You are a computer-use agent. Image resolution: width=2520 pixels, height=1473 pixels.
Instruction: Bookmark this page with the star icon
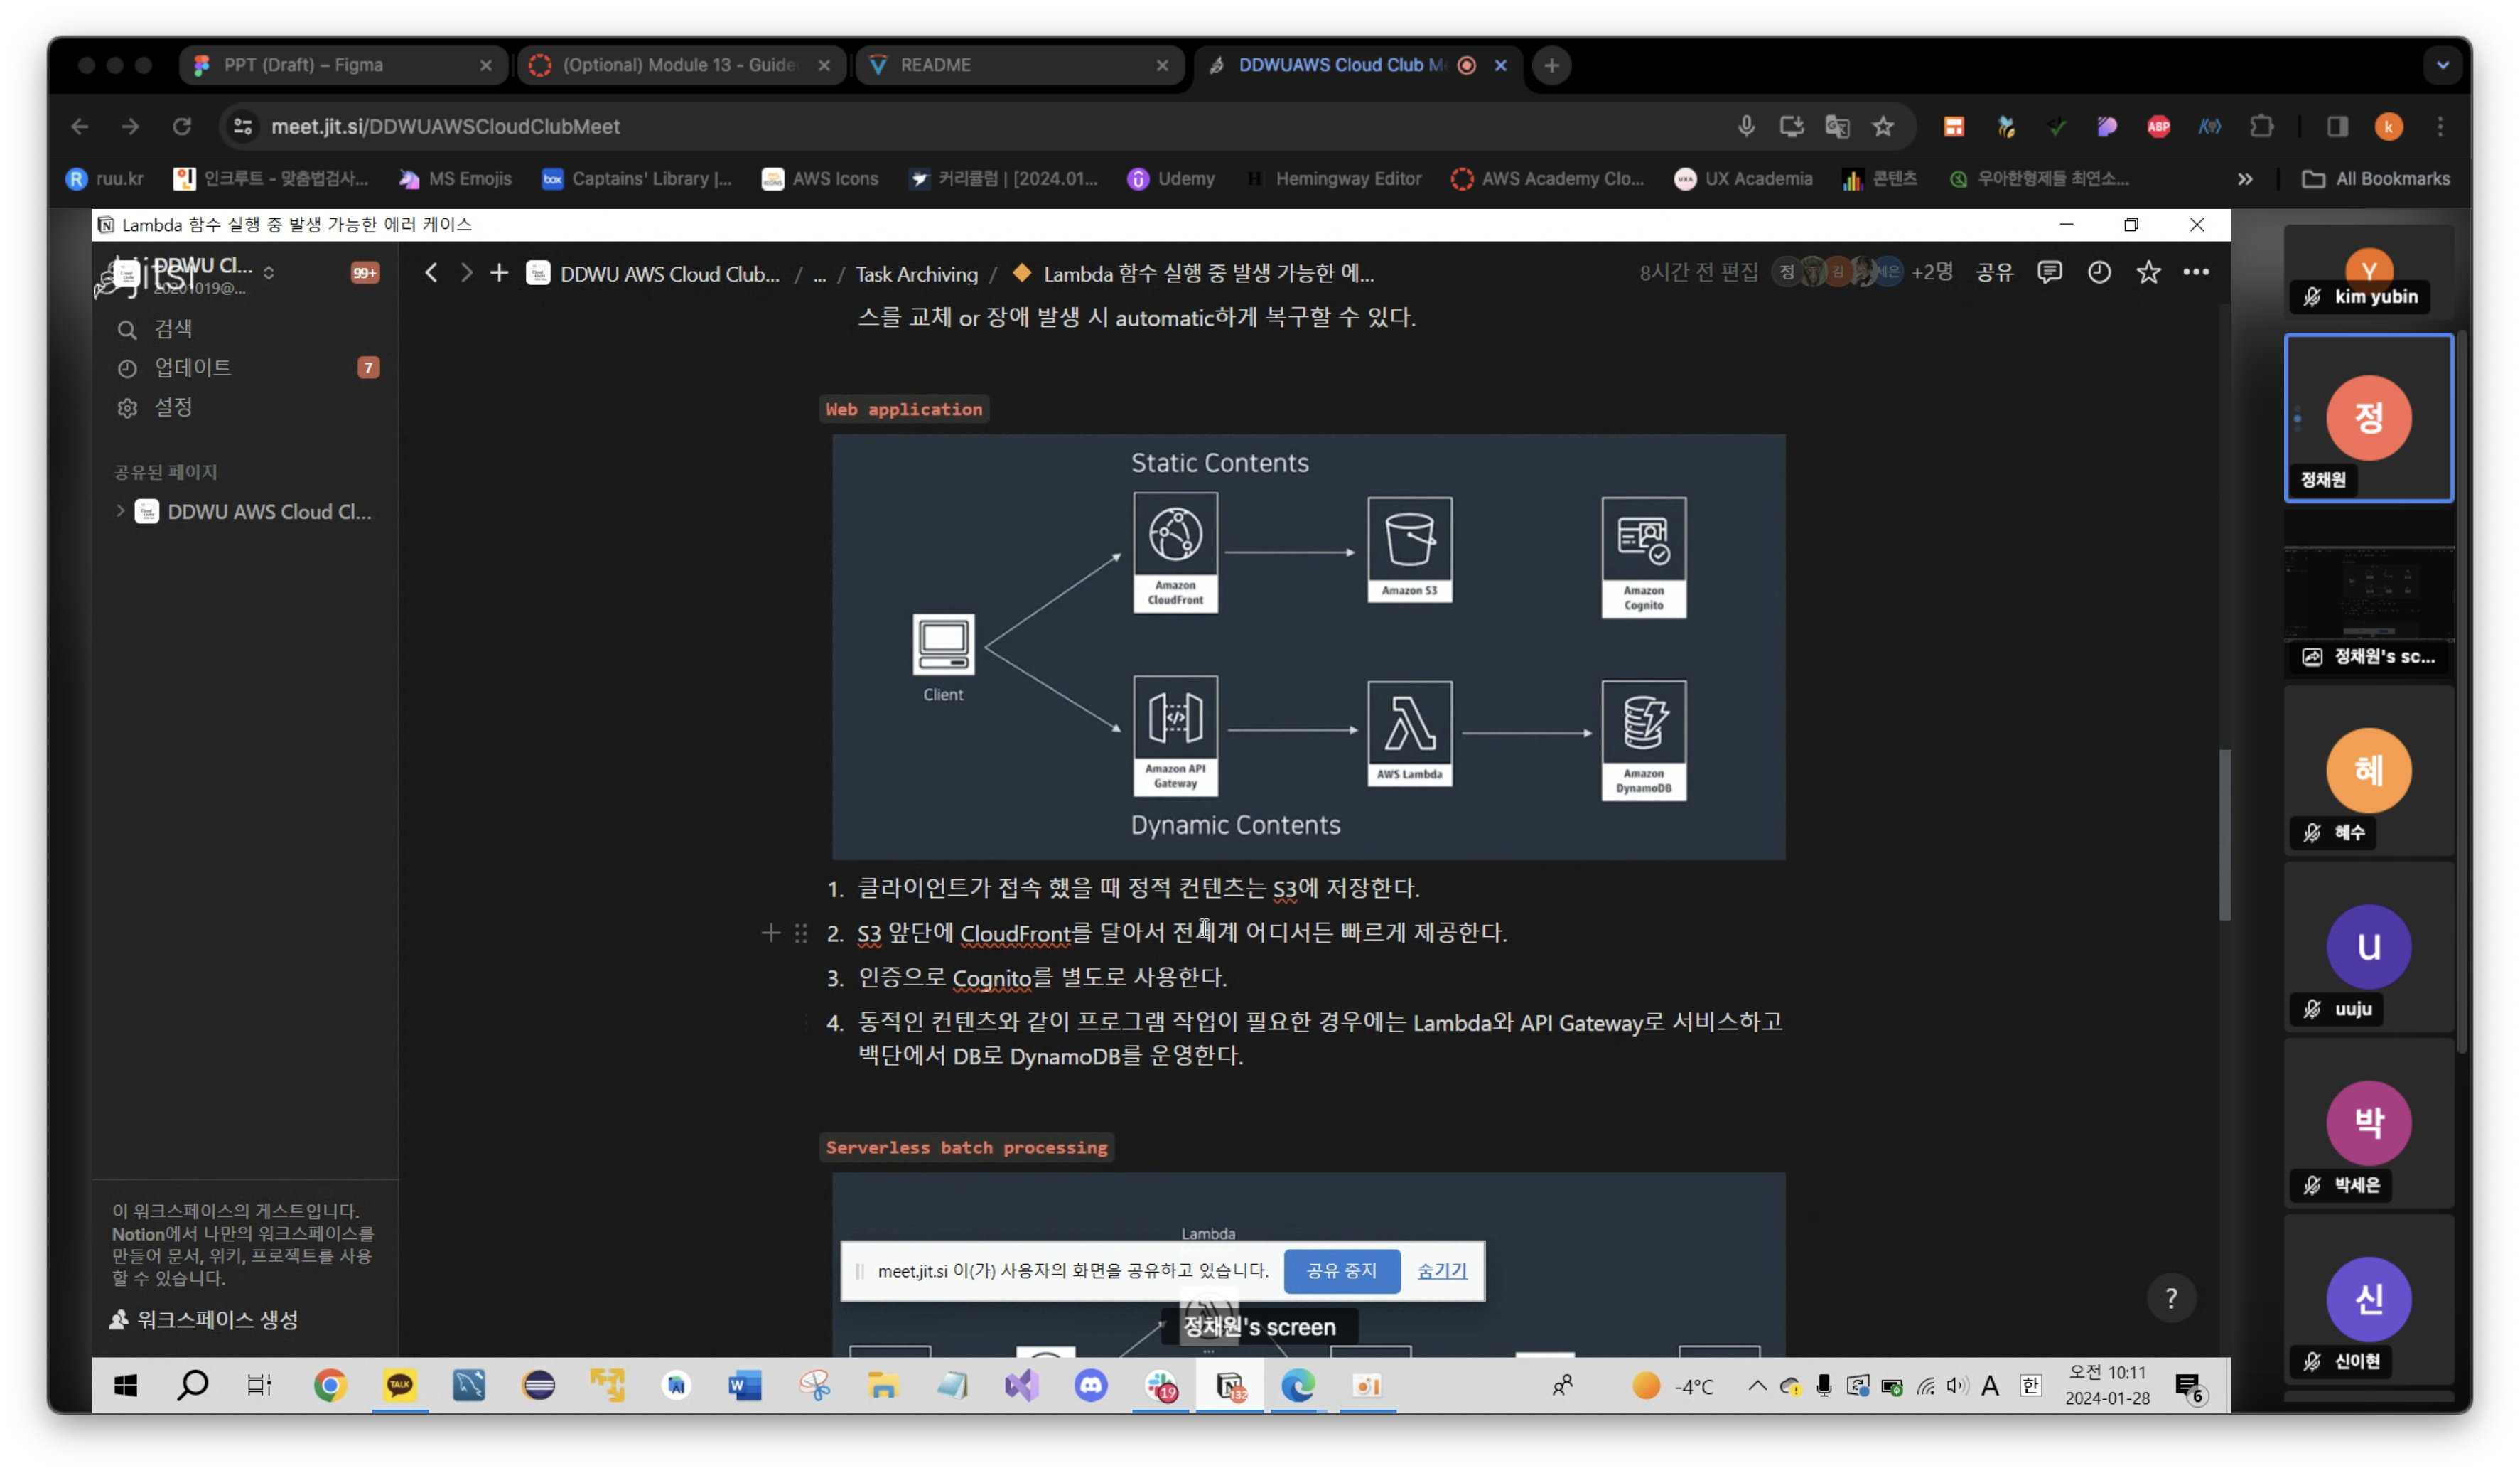1884,126
